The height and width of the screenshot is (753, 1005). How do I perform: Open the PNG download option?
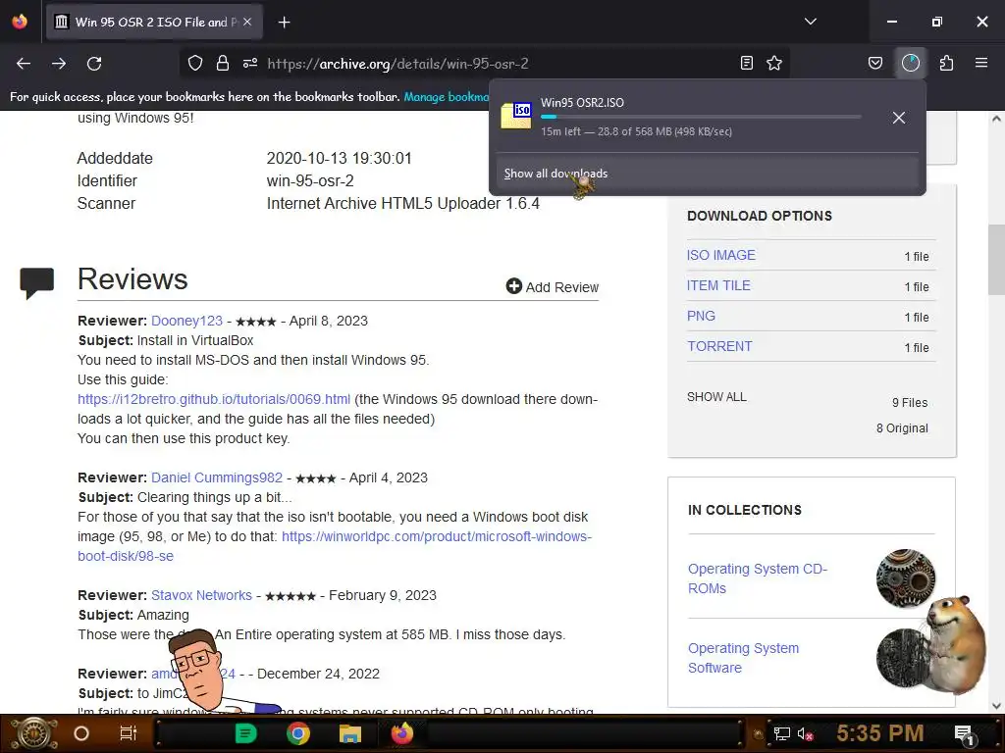click(x=701, y=317)
